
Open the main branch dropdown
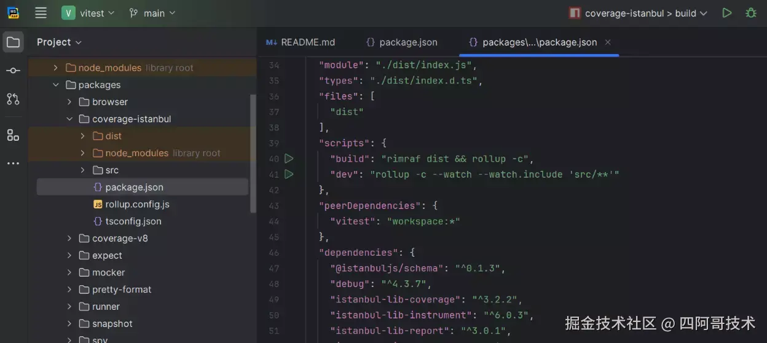click(x=152, y=13)
